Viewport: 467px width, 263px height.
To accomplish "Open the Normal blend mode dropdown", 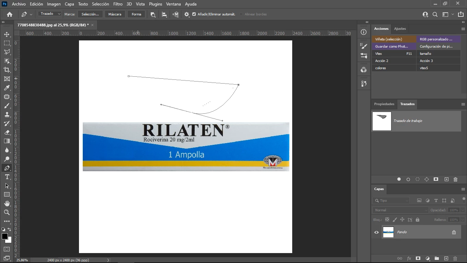I will click(400, 210).
